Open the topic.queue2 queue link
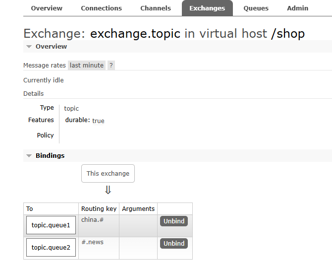 (51, 248)
